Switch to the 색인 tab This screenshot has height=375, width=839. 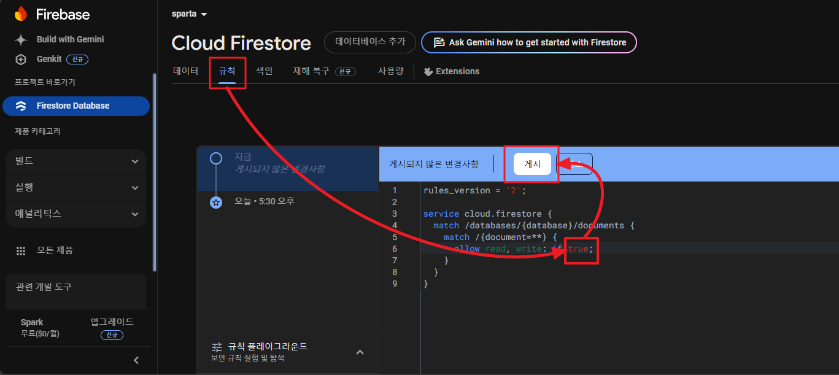(264, 71)
